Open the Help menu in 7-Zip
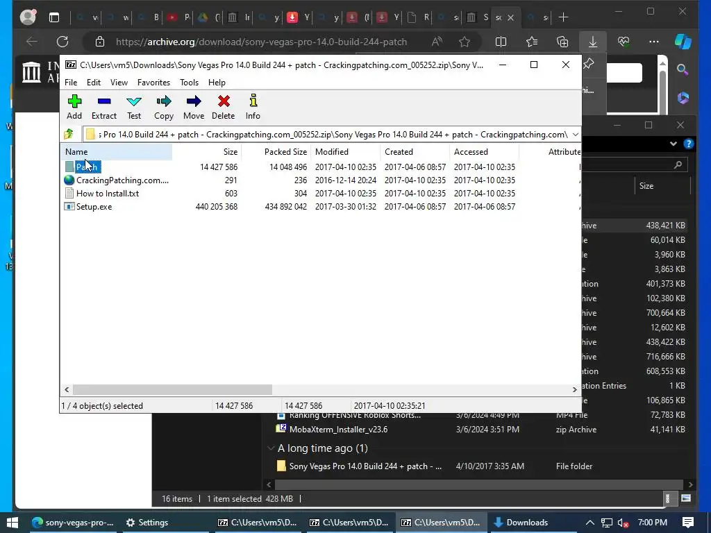711x533 pixels. [217, 83]
